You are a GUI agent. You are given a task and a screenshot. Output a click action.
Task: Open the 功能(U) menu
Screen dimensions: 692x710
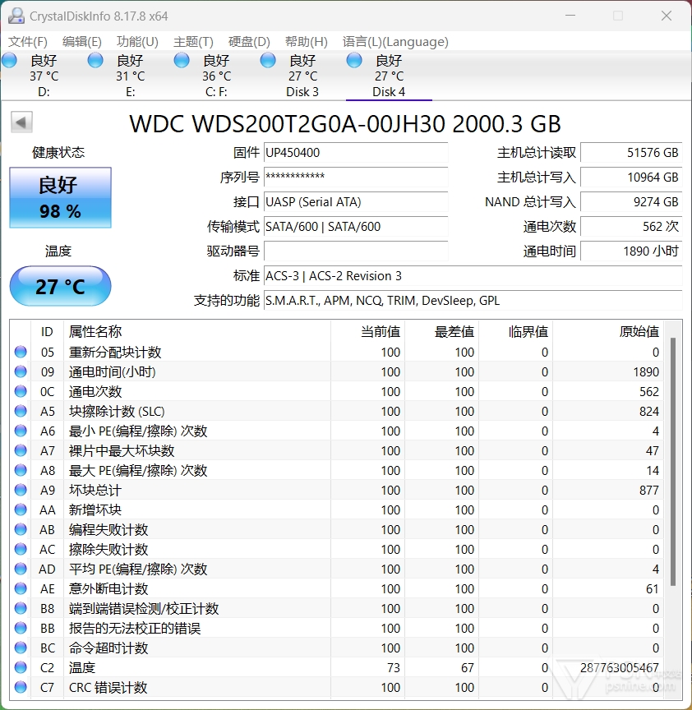pos(138,42)
